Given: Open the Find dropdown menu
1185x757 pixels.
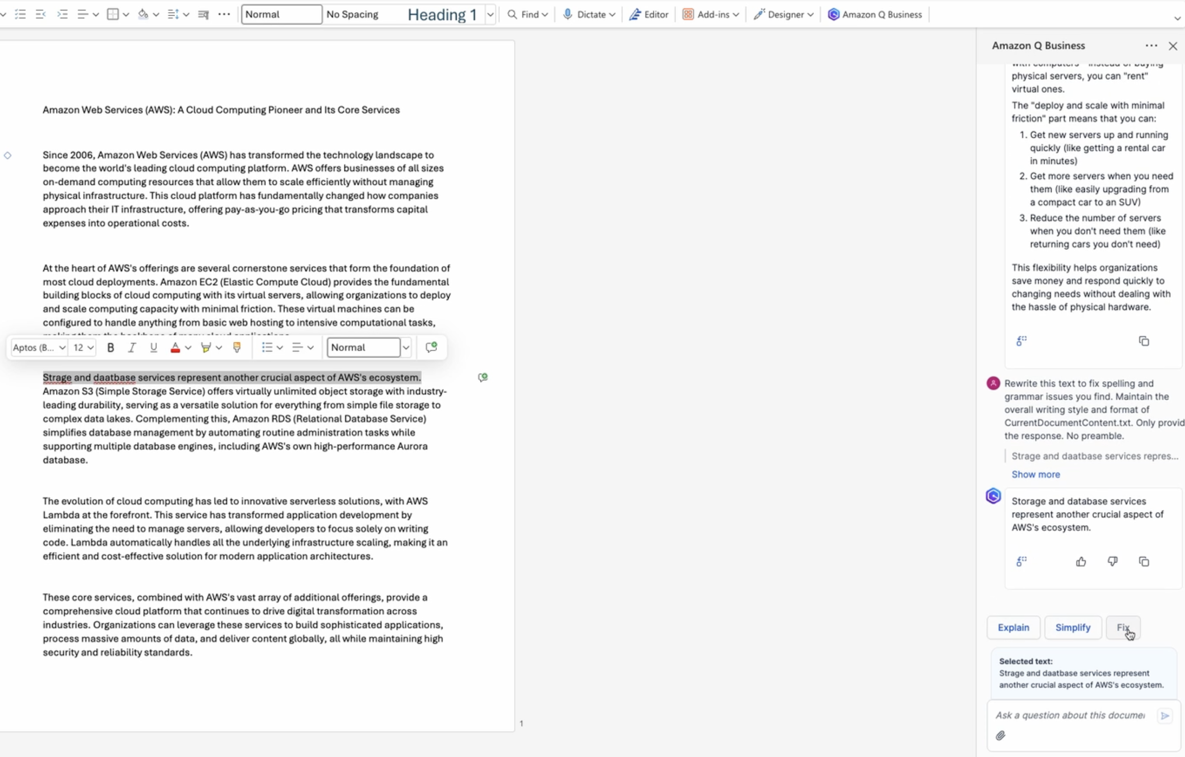Looking at the screenshot, I should coord(544,15).
